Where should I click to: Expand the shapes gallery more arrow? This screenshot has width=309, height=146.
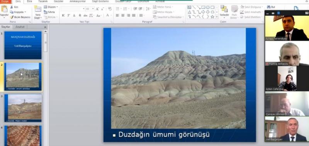pyautogui.click(x=217, y=17)
